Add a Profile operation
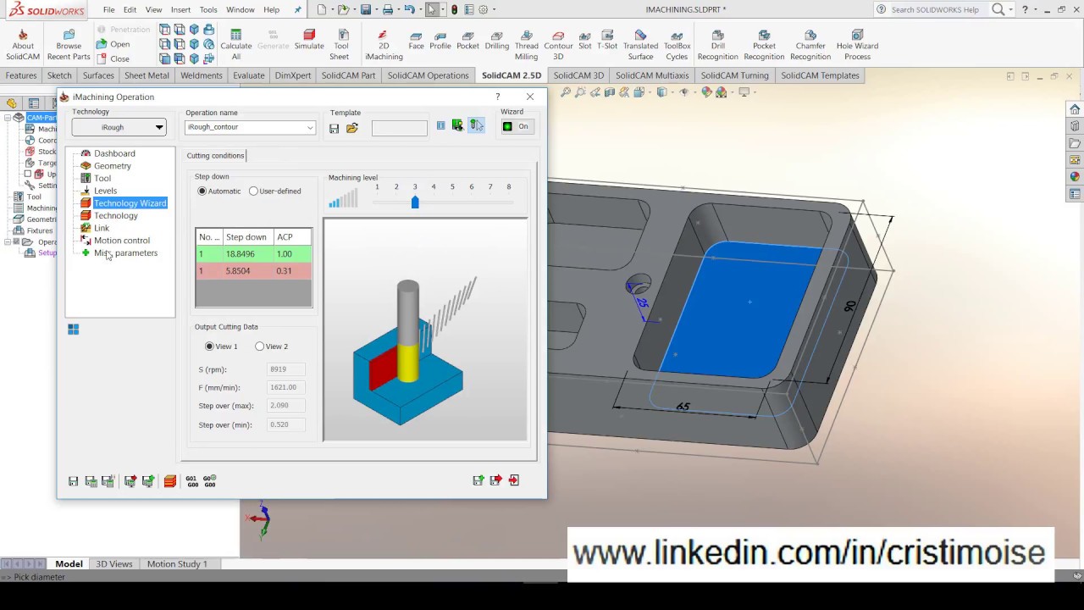The width and height of the screenshot is (1084, 610). 440,41
